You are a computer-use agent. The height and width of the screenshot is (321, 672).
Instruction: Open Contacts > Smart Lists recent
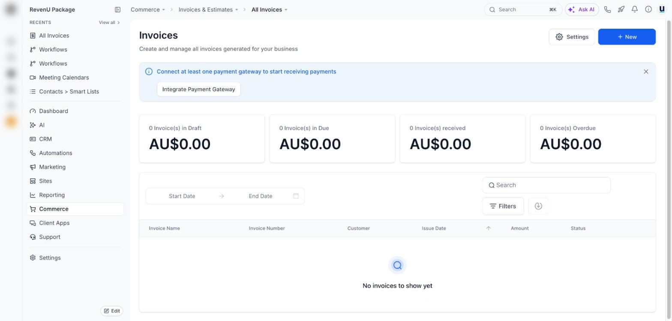tap(75, 92)
